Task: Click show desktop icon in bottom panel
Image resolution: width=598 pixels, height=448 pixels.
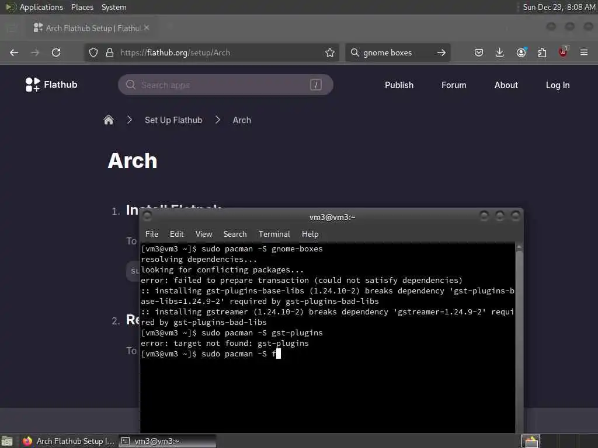Action: tap(6, 441)
